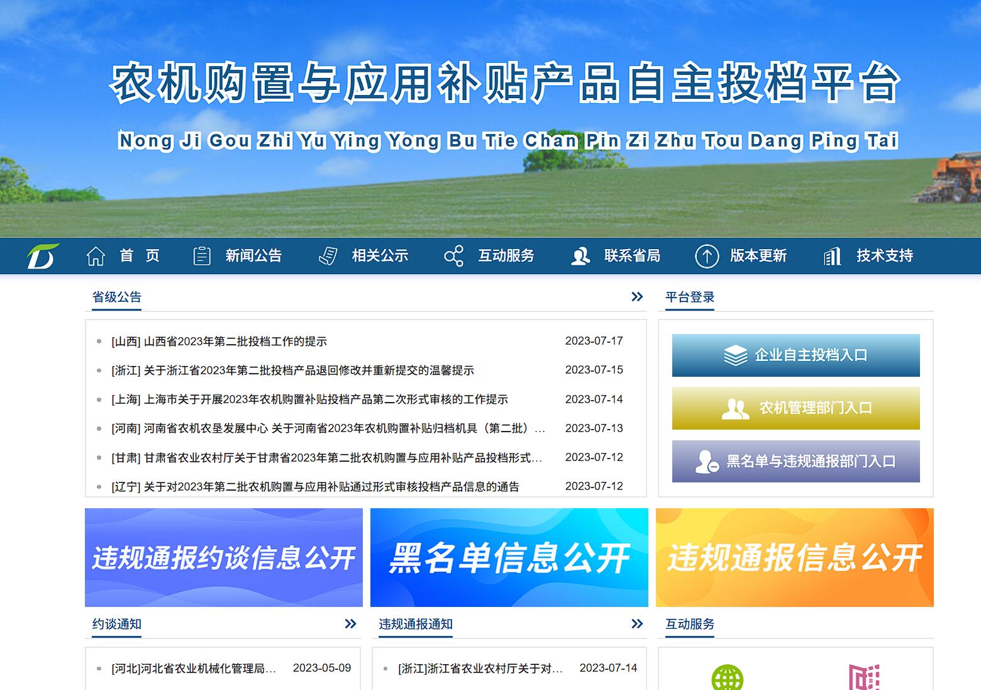Image resolution: width=981 pixels, height=690 pixels.
Task: Click the 相关公示 document icon
Action: pos(328,255)
